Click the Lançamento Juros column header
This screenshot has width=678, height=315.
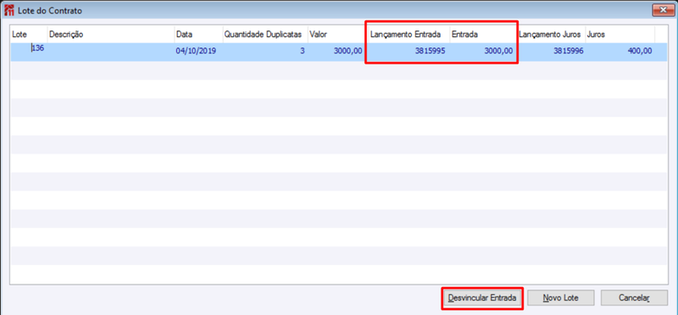tap(551, 35)
